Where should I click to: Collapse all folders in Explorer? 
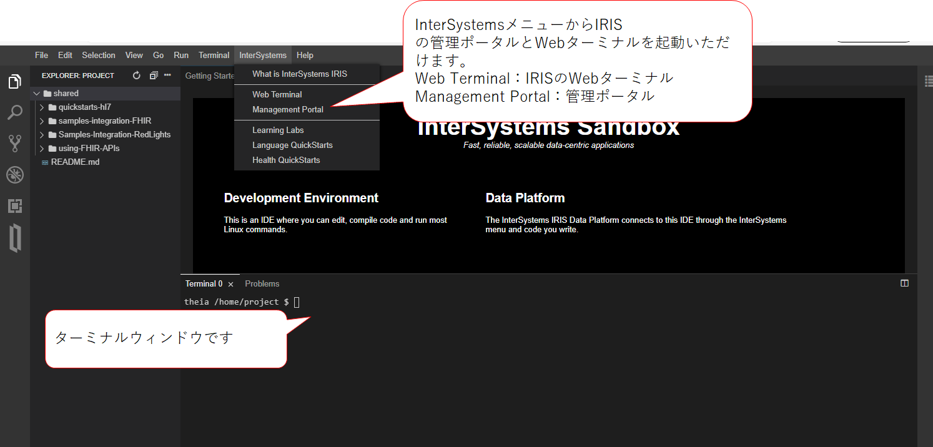pyautogui.click(x=154, y=76)
